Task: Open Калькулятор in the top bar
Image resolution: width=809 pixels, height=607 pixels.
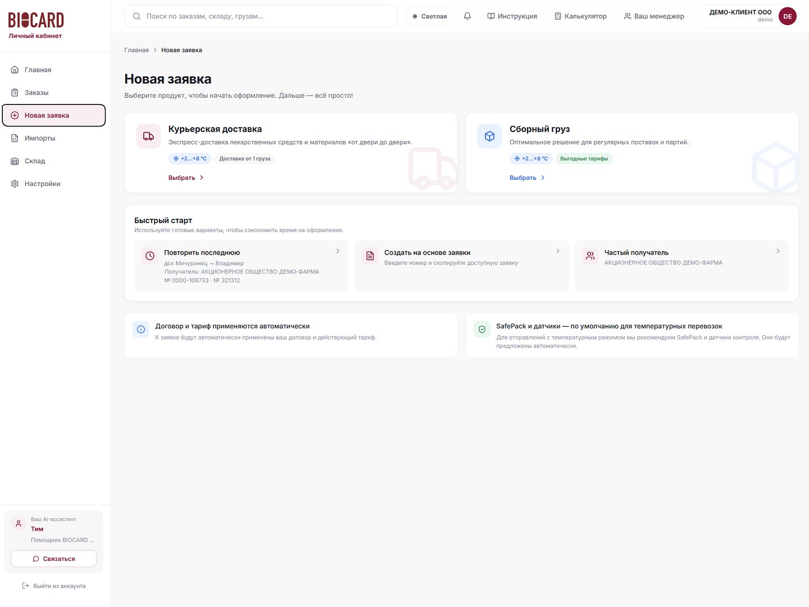Action: pos(581,16)
